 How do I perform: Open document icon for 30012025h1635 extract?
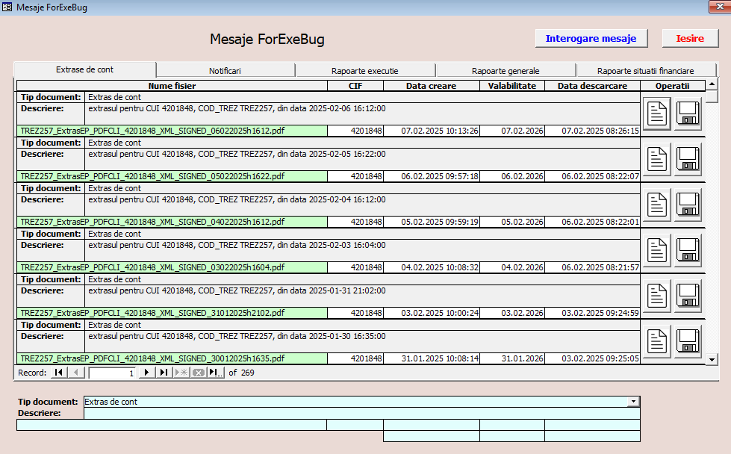pyautogui.click(x=657, y=341)
